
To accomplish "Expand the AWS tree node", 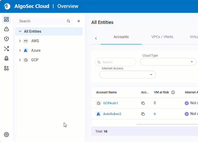I will [20, 41].
